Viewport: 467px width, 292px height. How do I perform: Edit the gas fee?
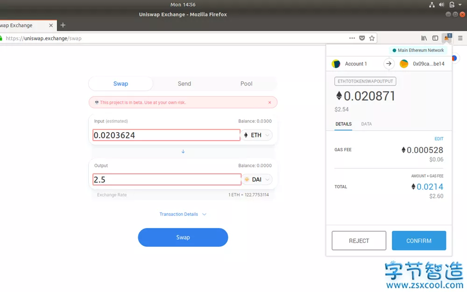pos(439,139)
